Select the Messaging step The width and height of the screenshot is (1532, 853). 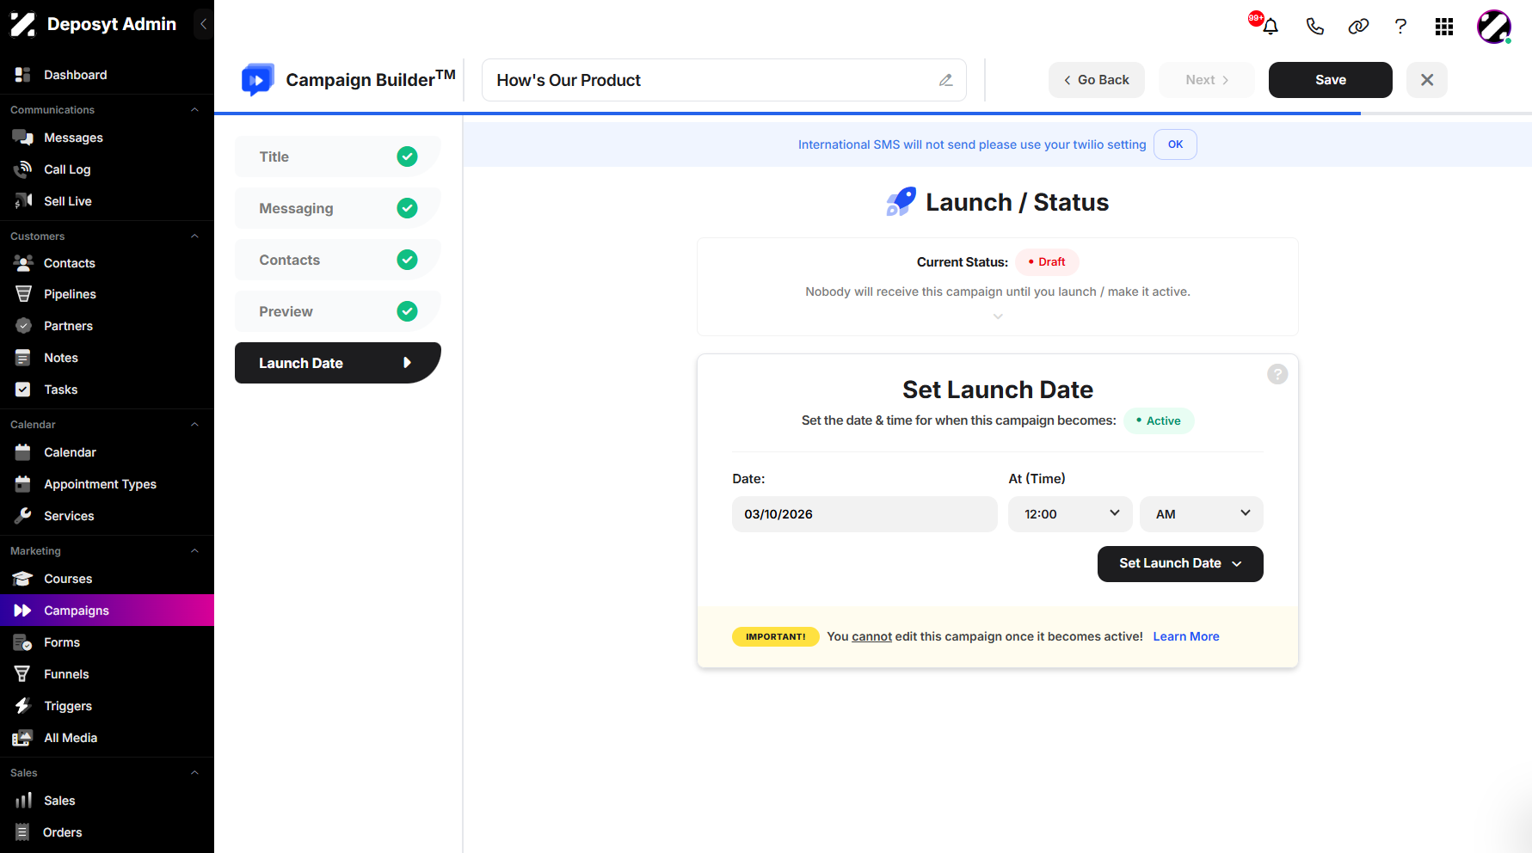pos(338,208)
